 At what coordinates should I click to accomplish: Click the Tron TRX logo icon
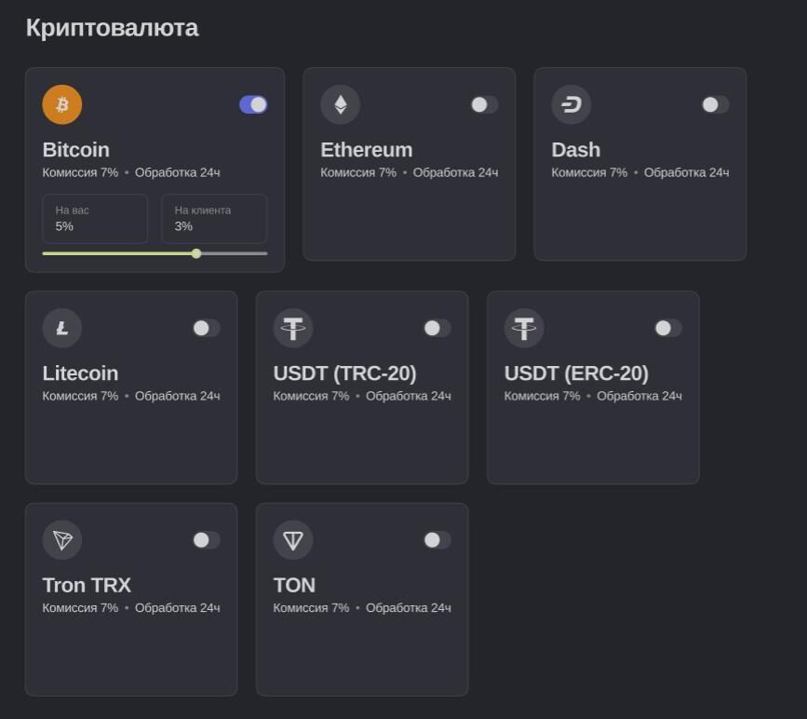62,540
